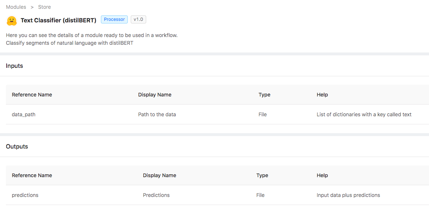
Task: Open the Store breadcrumb link
Action: coord(45,7)
